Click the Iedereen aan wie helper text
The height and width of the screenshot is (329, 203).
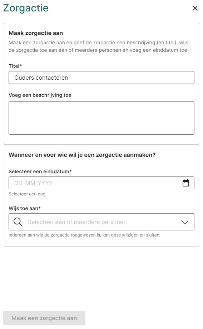[84, 235]
